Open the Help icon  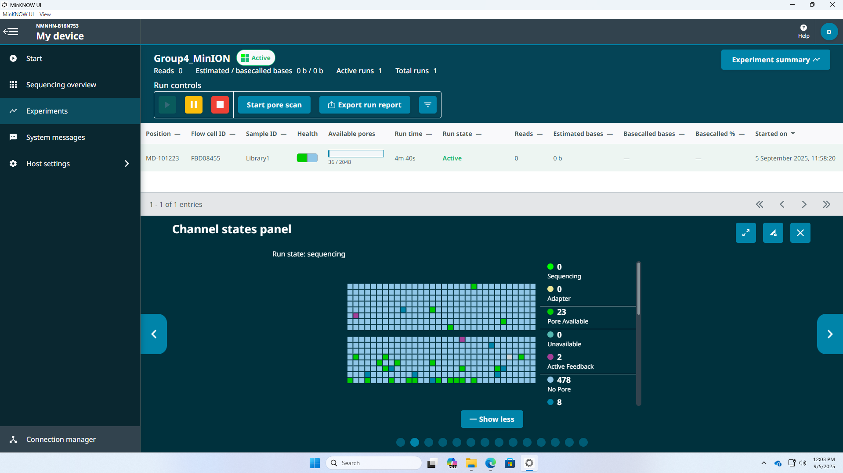pos(803,32)
